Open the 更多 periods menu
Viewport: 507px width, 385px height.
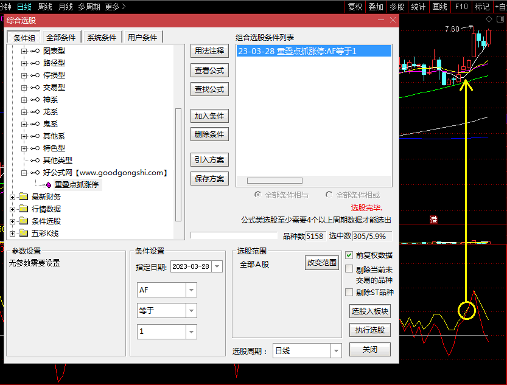click(115, 7)
